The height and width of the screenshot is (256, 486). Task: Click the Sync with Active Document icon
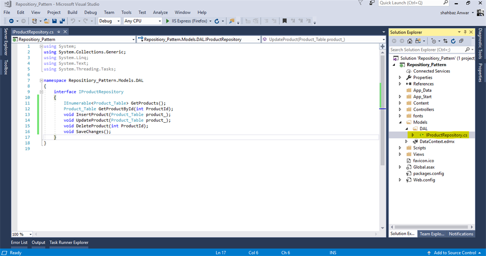[445, 41]
